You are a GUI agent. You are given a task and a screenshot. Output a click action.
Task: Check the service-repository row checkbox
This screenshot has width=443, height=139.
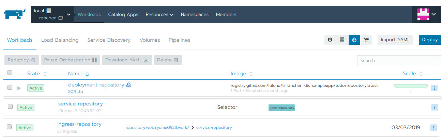10,106
